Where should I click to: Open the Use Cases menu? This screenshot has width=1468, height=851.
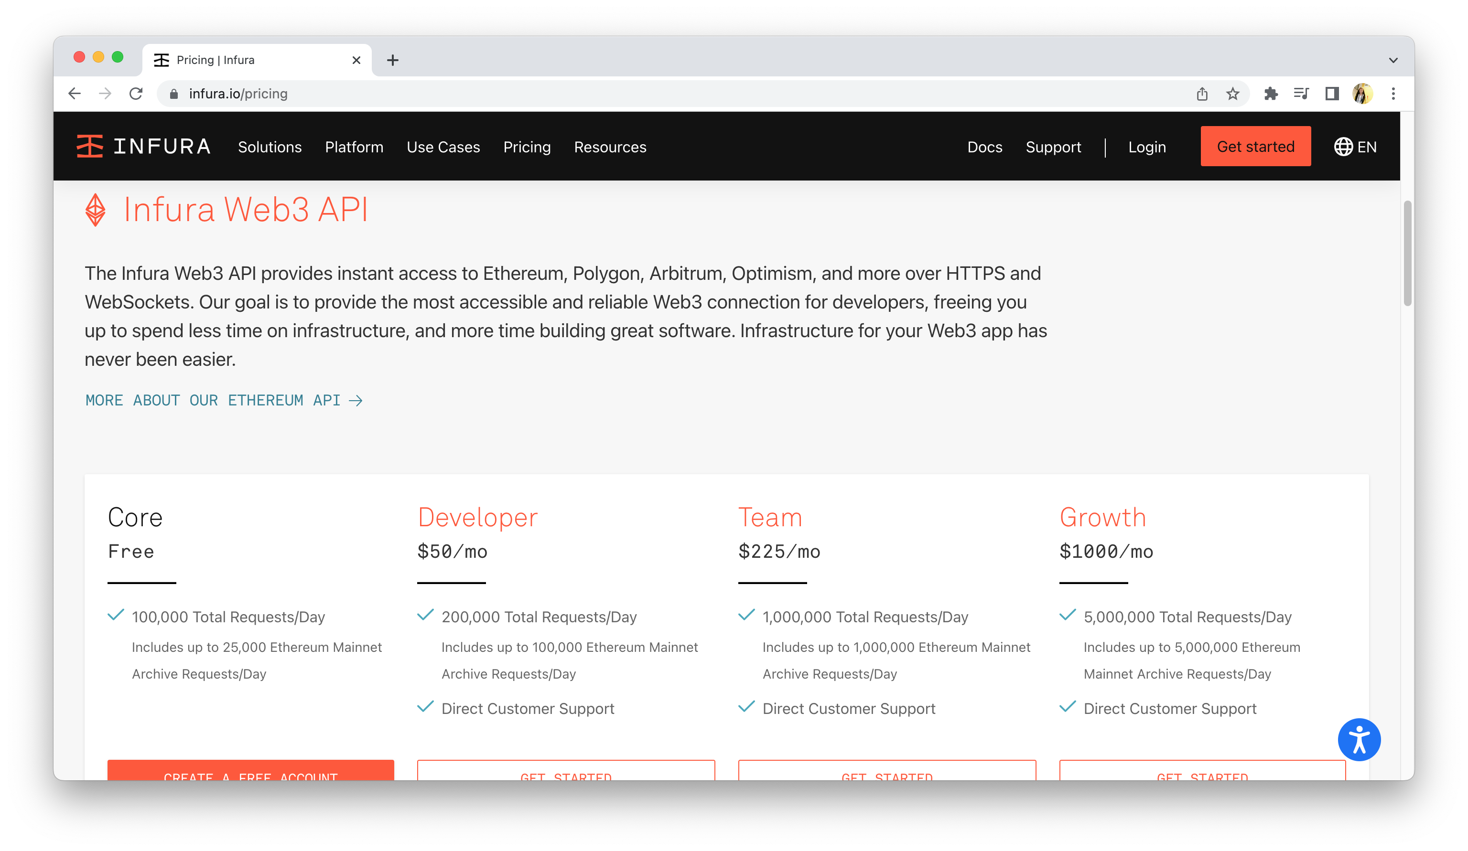coord(443,147)
